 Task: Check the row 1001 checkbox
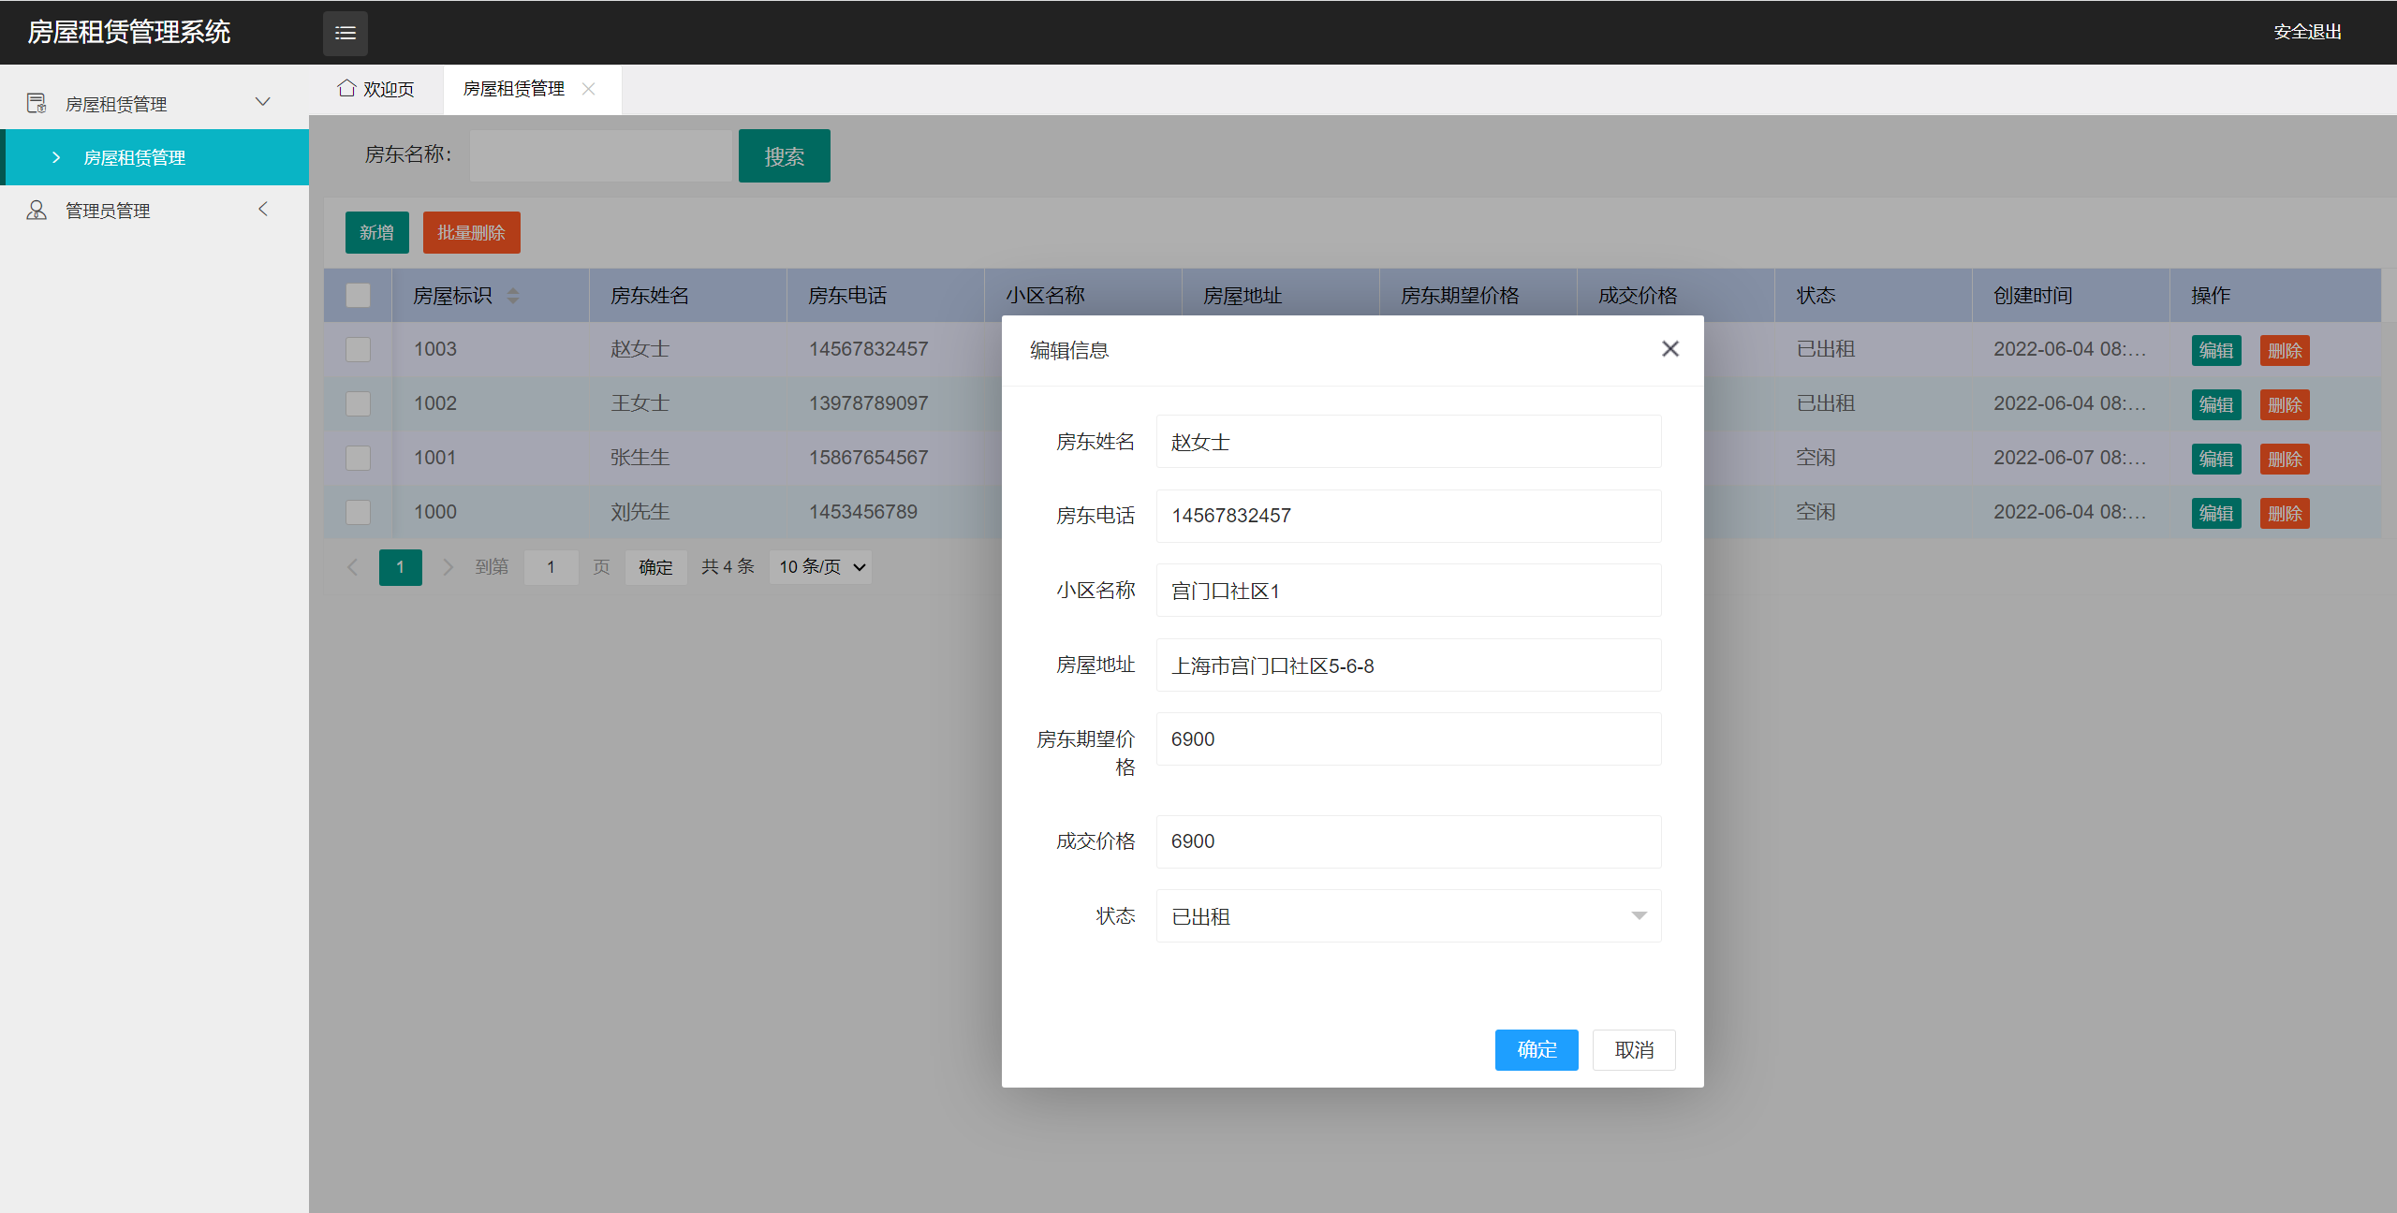pos(358,459)
